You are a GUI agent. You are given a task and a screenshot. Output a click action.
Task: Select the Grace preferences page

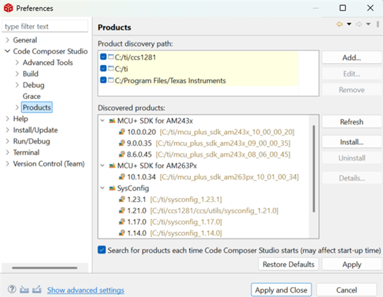pyautogui.click(x=32, y=96)
